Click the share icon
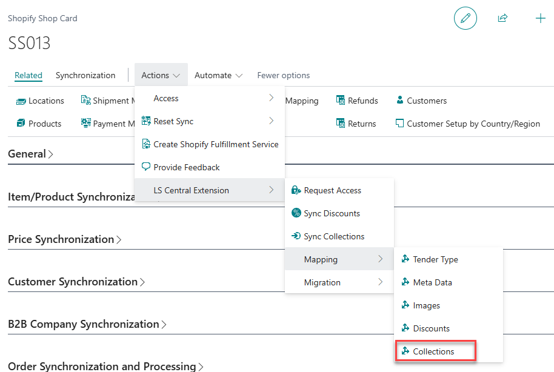Image resolution: width=554 pixels, height=372 pixels. click(502, 18)
